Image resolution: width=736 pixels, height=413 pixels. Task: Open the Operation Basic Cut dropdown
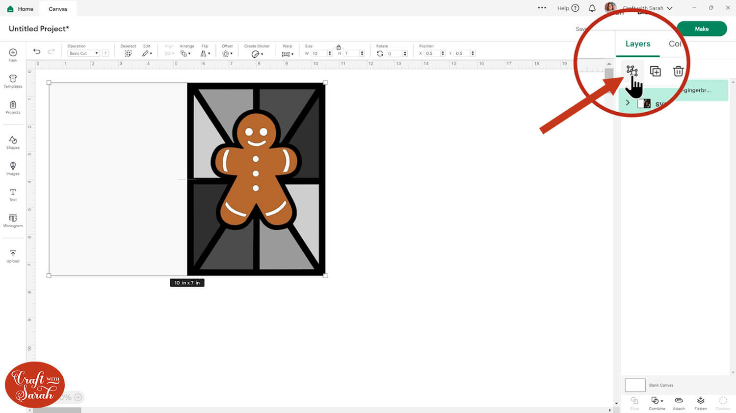point(83,53)
